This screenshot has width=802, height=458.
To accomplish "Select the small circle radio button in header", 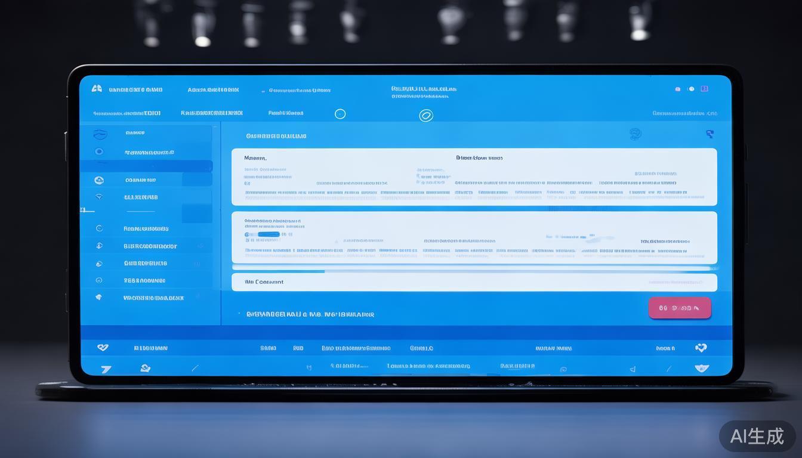I will click(340, 114).
